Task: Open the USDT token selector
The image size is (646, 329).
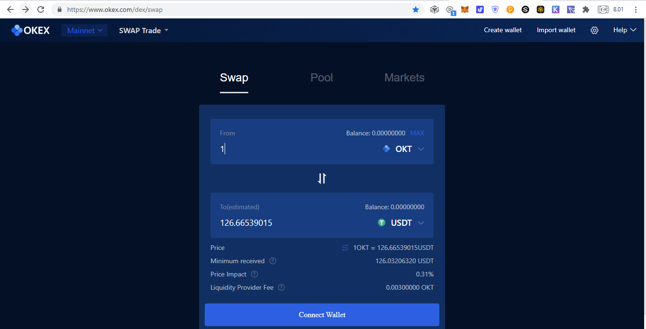Action: point(401,223)
